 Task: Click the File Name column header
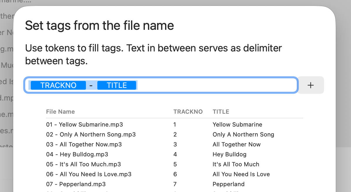(x=60, y=112)
